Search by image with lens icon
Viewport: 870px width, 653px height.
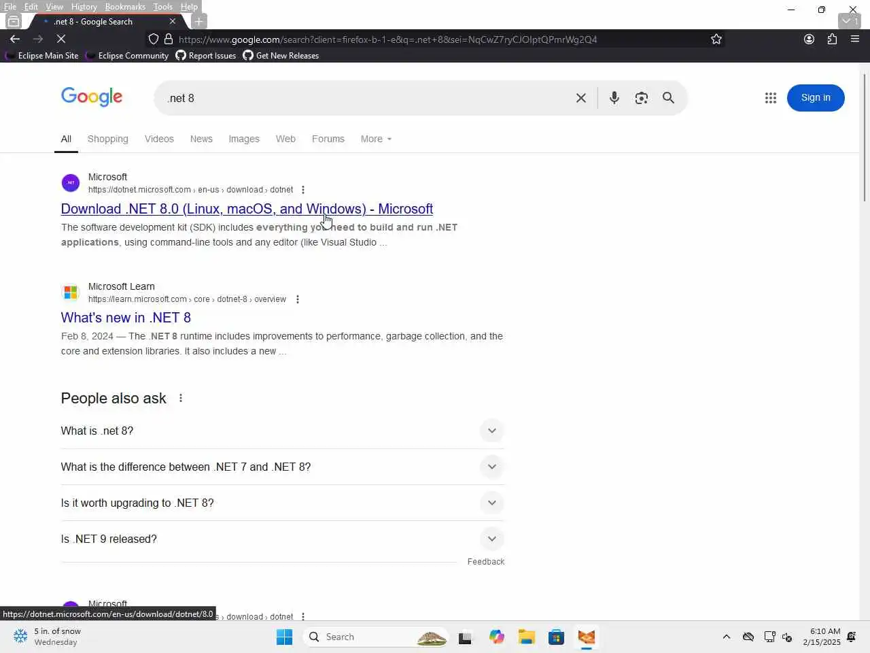click(x=642, y=98)
